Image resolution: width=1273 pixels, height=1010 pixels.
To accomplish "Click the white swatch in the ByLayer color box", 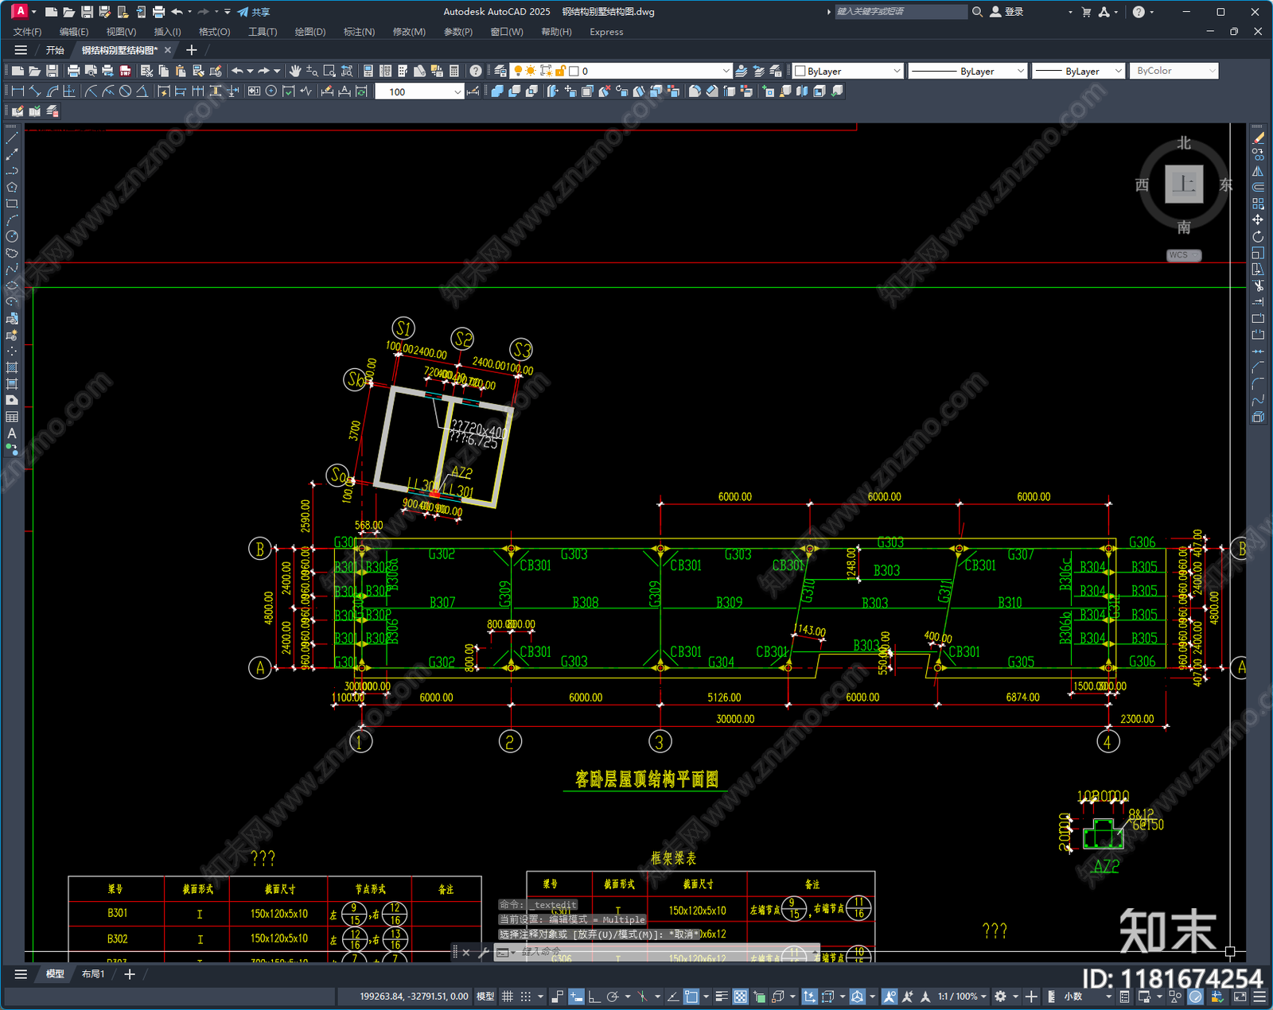I will coord(800,71).
